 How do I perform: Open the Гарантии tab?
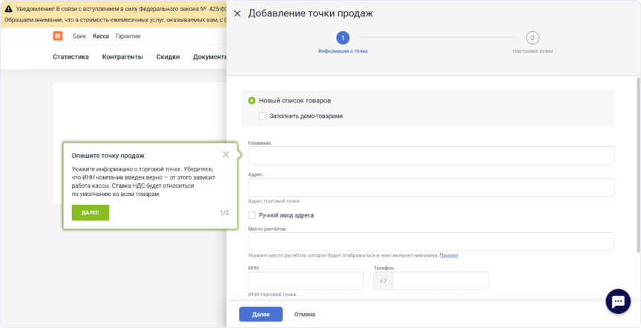tap(128, 36)
